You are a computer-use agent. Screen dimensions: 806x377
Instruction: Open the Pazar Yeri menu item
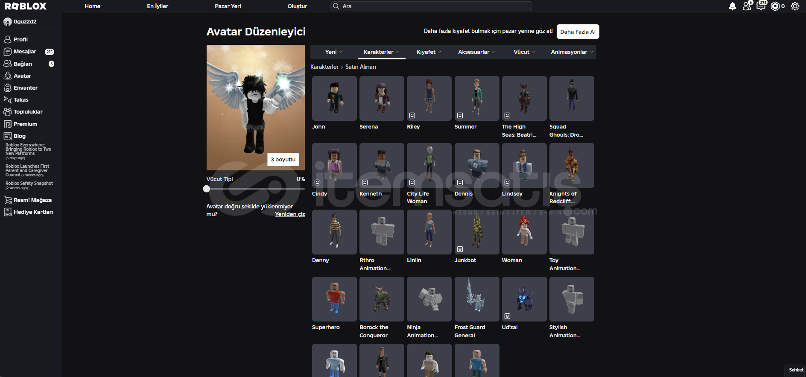coord(228,6)
